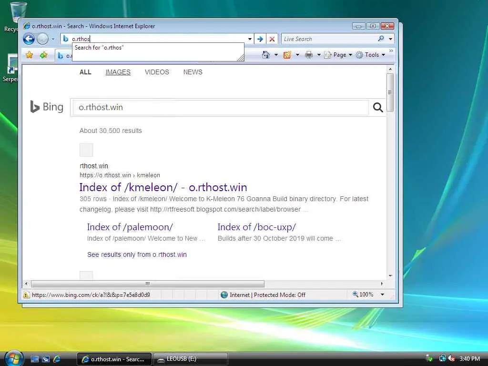488x366 pixels.
Task: Click the Bing search magnifier button
Action: (378, 107)
